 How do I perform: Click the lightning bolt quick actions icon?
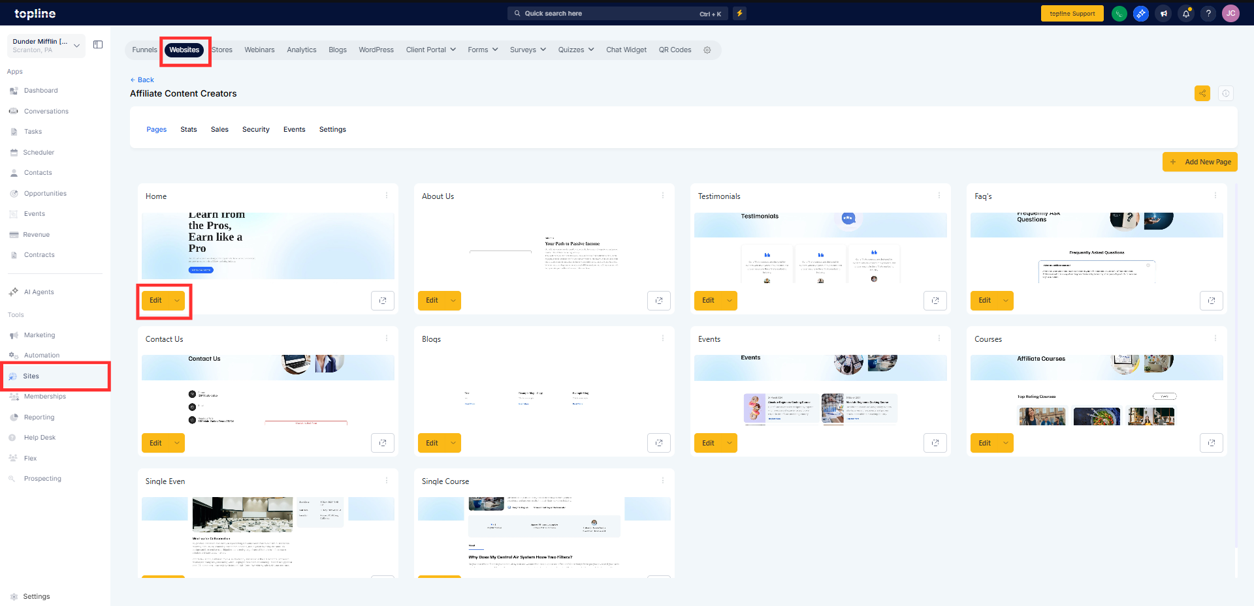739,13
